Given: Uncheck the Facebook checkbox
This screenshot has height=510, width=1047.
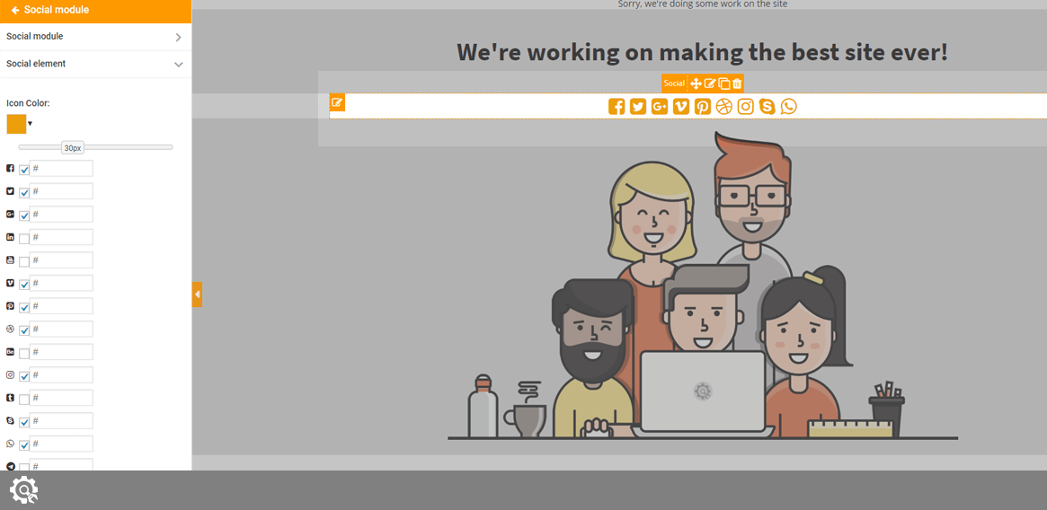Looking at the screenshot, I should pos(24,170).
